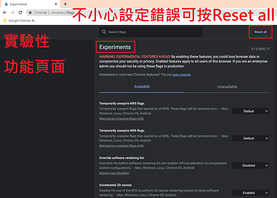Click the Chrome site info icon

[x=30, y=12]
